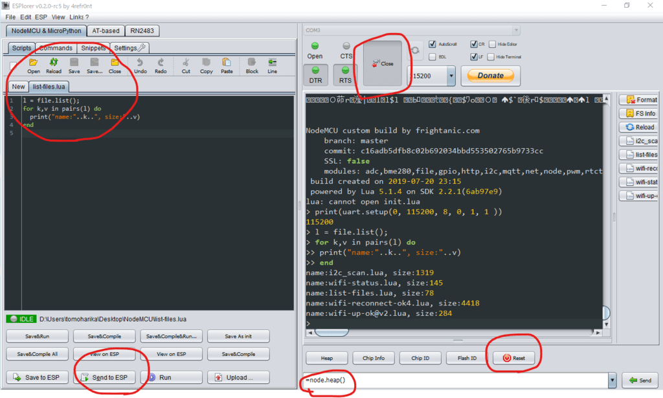This screenshot has width=663, height=398.
Task: Enable the EOL checkbox
Action: coord(433,57)
